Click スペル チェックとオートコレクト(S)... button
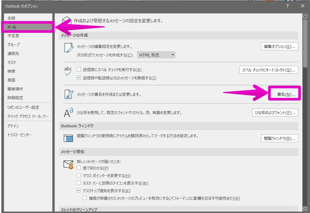This screenshot has height=213, width=310. click(269, 70)
